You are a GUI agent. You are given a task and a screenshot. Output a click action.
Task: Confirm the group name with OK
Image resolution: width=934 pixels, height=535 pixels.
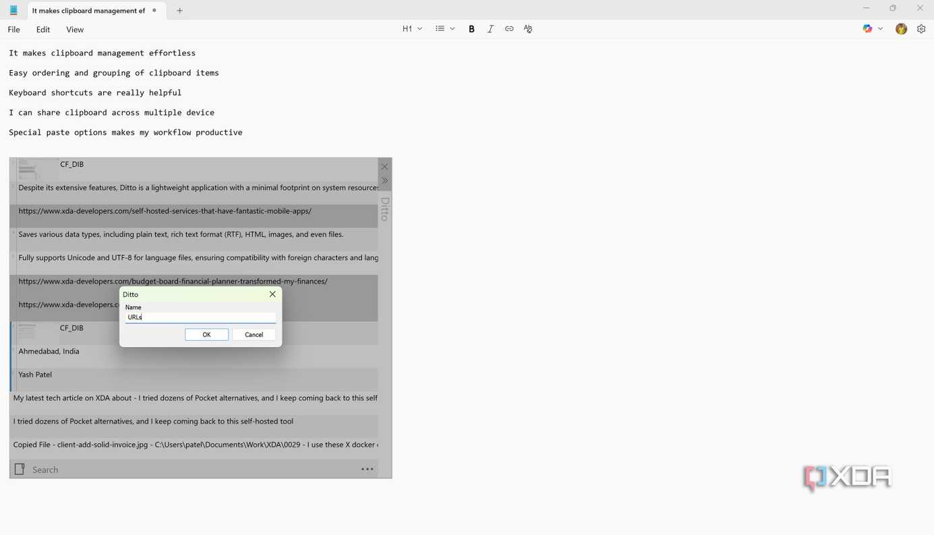206,335
